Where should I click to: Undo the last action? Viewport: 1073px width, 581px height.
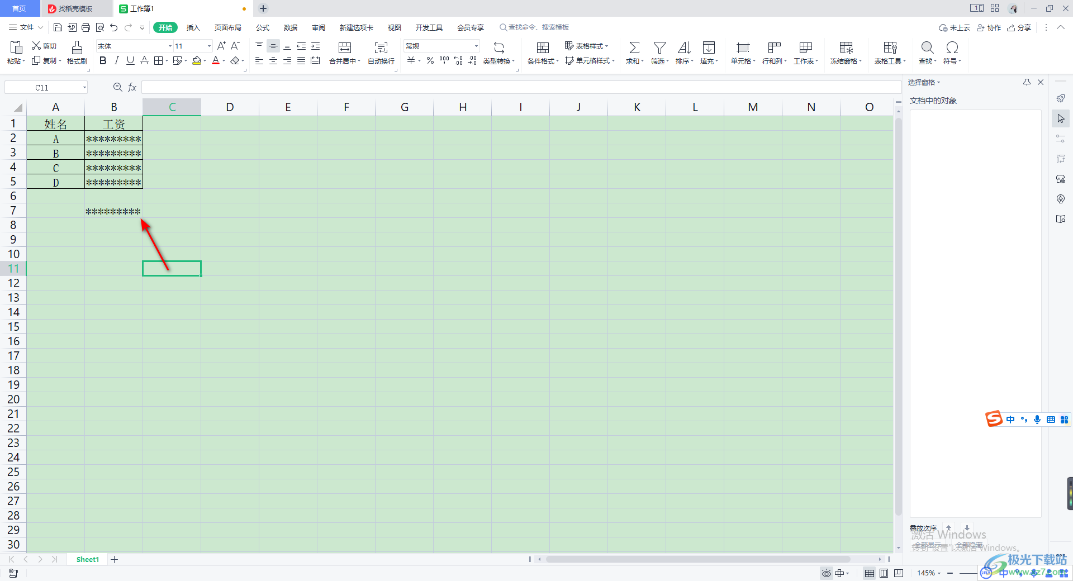(114, 27)
